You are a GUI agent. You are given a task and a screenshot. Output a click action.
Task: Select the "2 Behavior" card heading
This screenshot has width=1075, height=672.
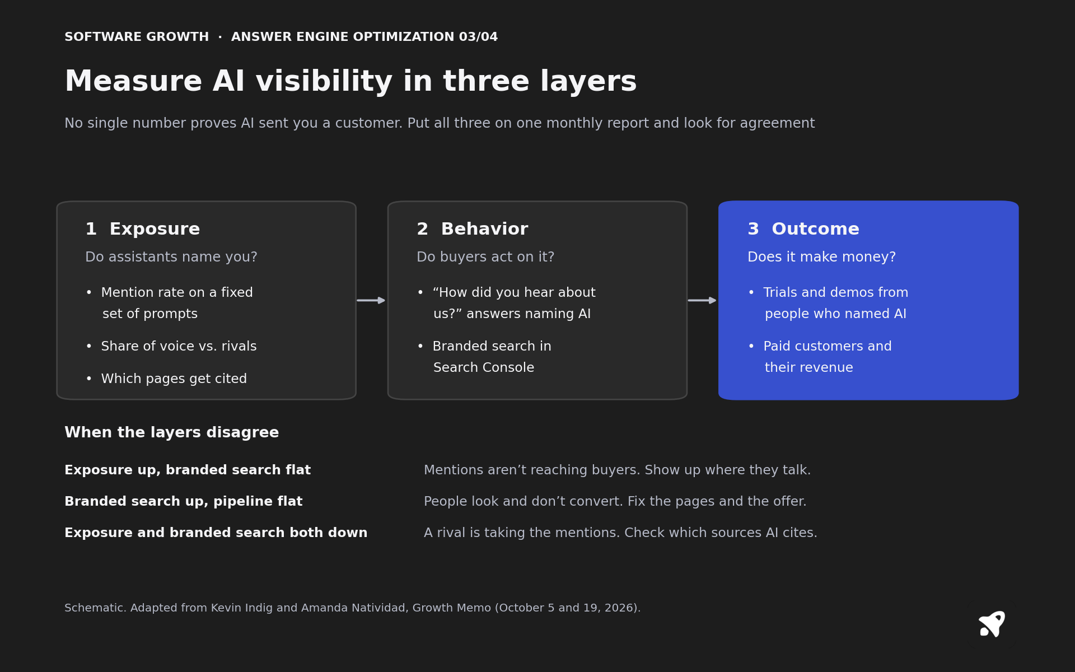pos(472,229)
